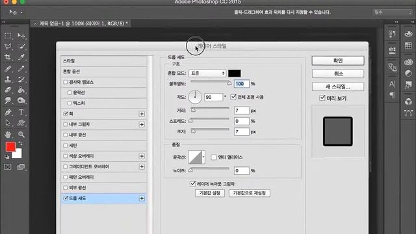The height and width of the screenshot is (234, 416).
Task: Select the Paint Bucket tool
Action: tap(21, 90)
